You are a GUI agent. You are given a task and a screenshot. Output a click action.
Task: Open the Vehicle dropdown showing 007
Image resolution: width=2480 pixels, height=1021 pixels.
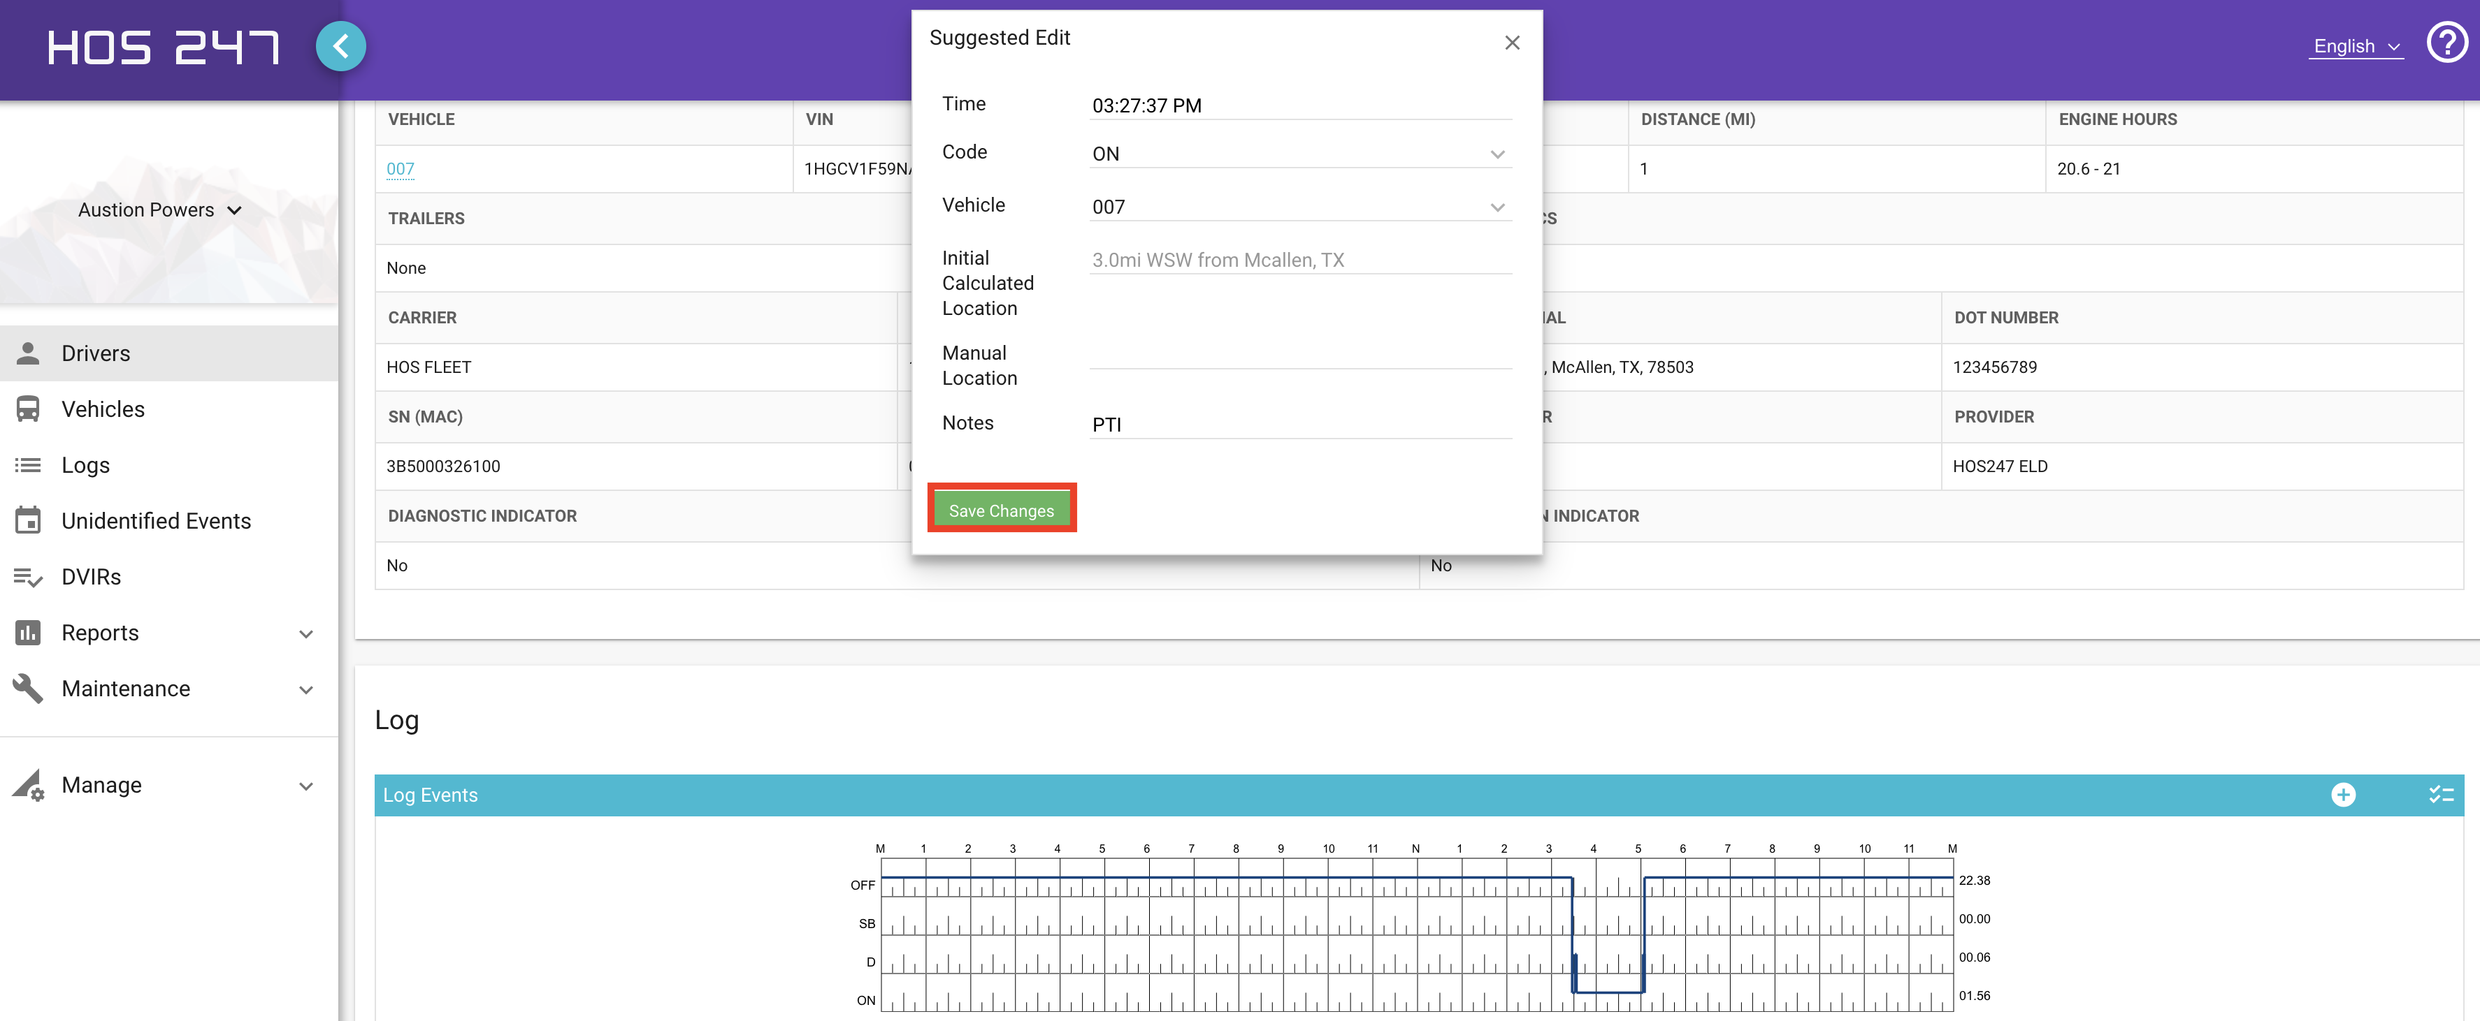coord(1299,207)
